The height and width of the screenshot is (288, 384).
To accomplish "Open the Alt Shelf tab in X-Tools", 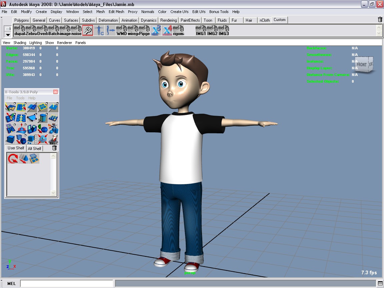I will (x=35, y=148).
